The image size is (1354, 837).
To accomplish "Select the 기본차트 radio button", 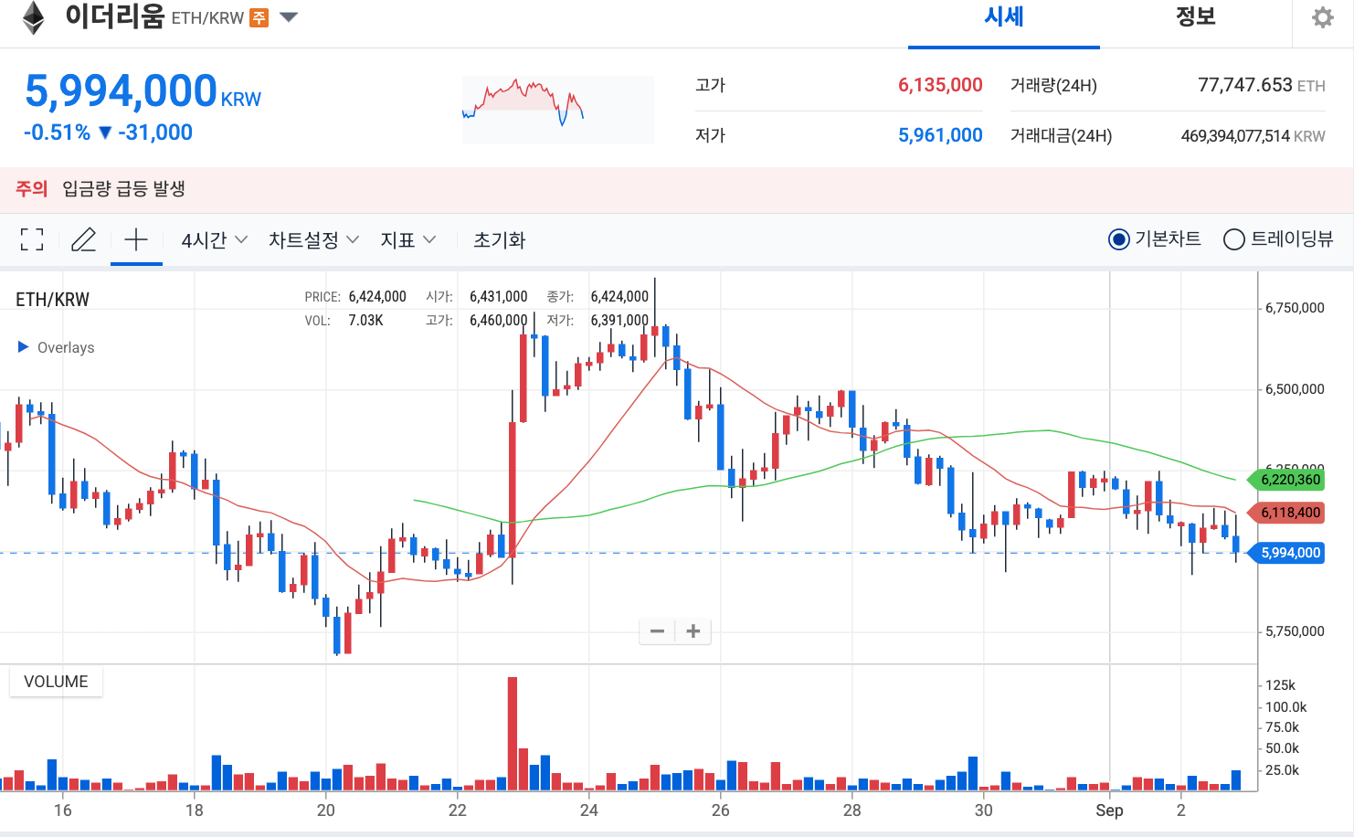I will 1118,239.
